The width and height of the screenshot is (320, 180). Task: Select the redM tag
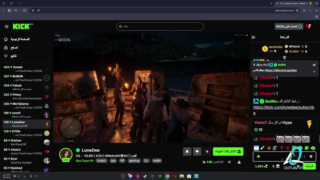(x=157, y=161)
